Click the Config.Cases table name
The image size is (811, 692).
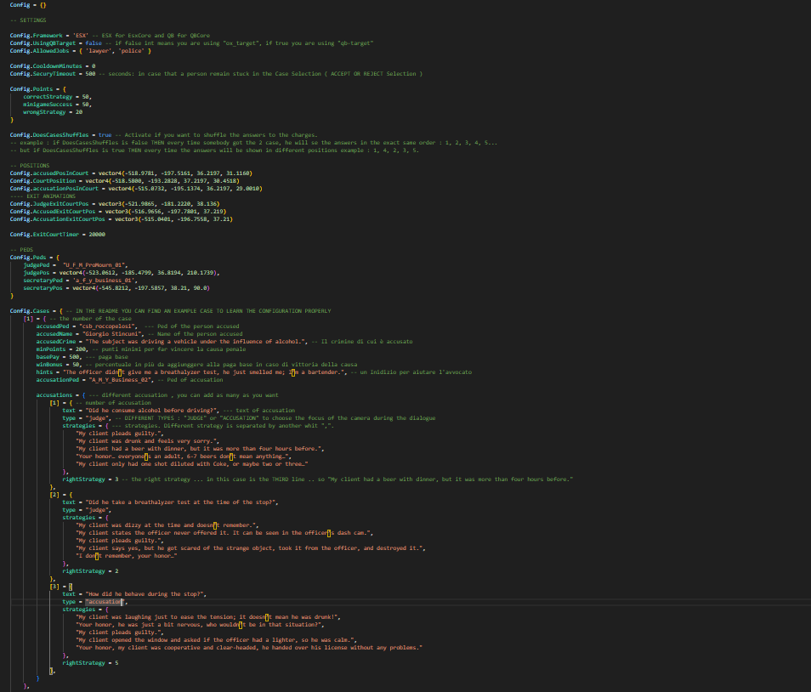coord(30,311)
